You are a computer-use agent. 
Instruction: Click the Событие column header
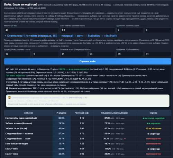point(28,113)
